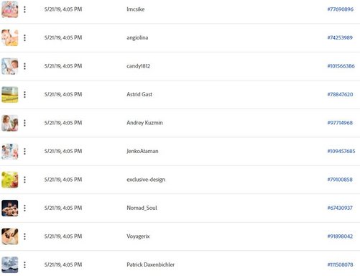Open asset link #77690896
Viewport: 360px width, 276px height.
point(340,9)
